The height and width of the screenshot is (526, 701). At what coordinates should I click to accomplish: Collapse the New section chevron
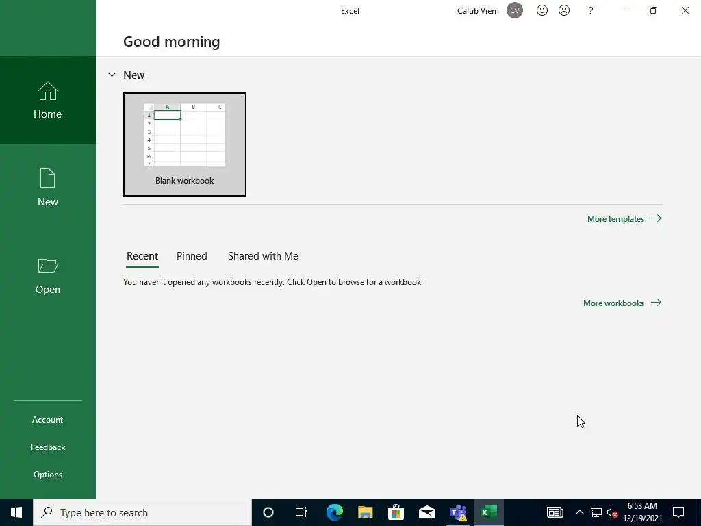112,75
